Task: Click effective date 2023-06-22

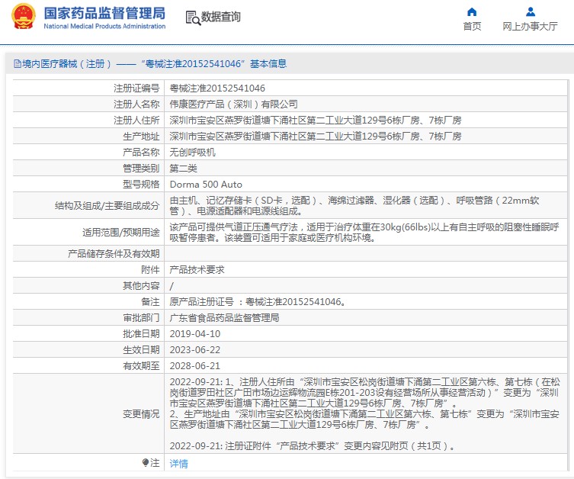Action: pyautogui.click(x=195, y=350)
